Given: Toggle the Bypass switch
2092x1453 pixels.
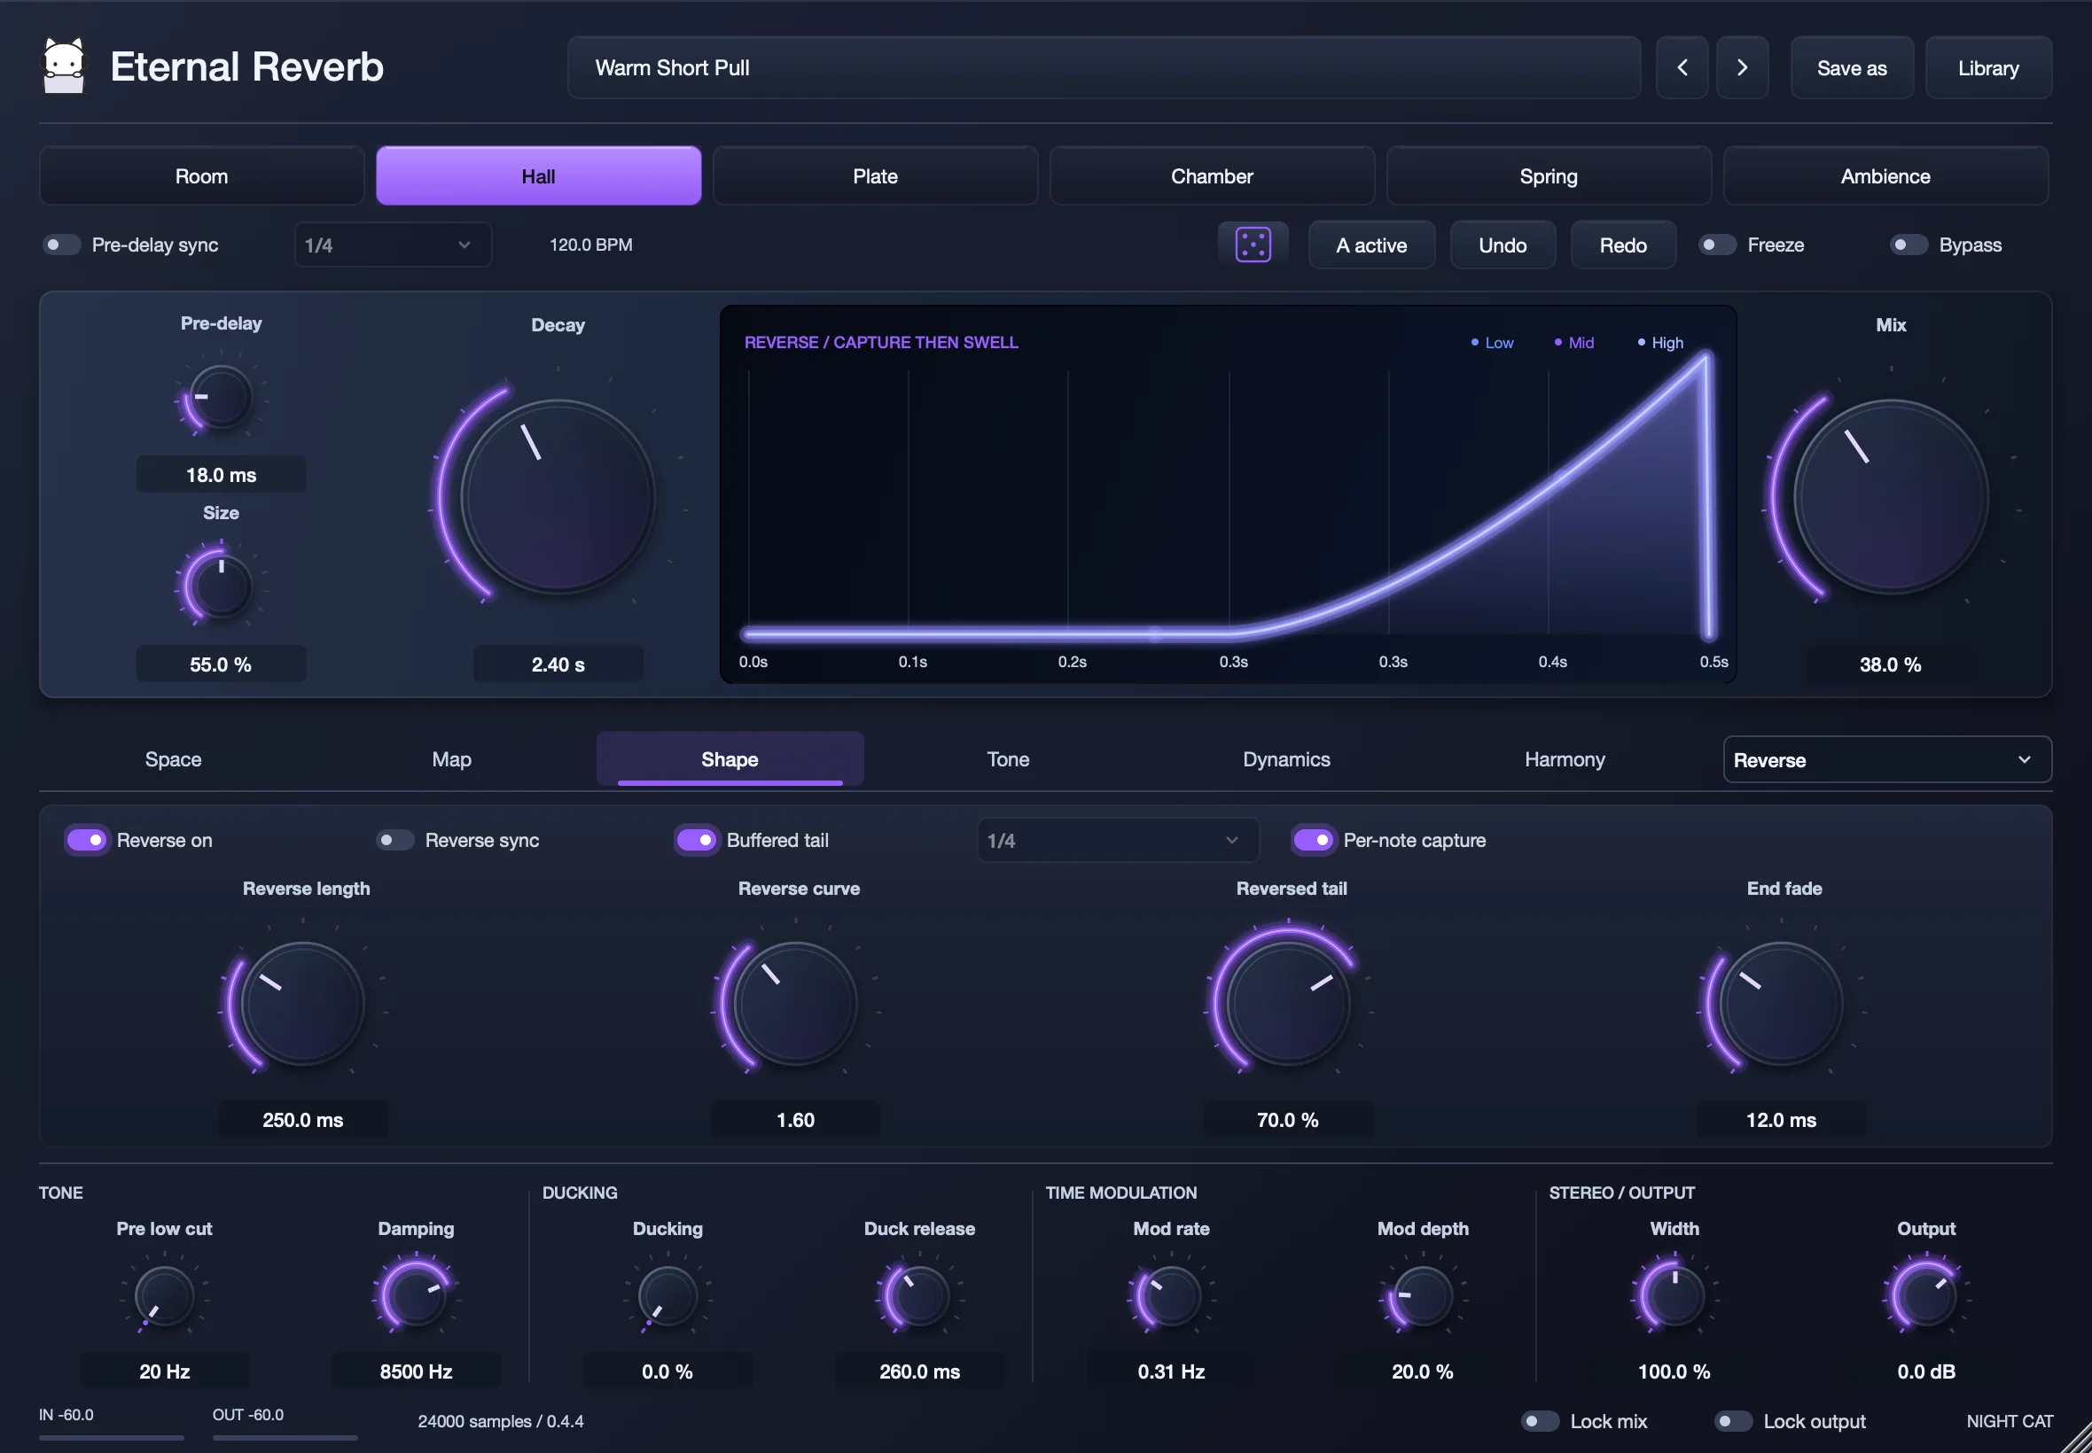Looking at the screenshot, I should click(x=1908, y=245).
